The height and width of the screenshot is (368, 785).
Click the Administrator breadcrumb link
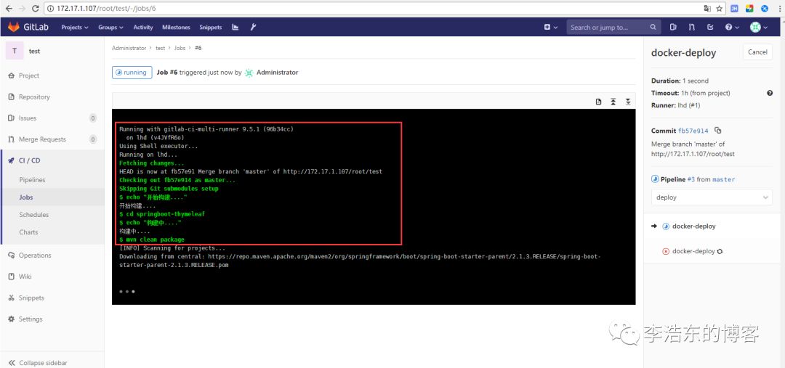click(x=129, y=48)
